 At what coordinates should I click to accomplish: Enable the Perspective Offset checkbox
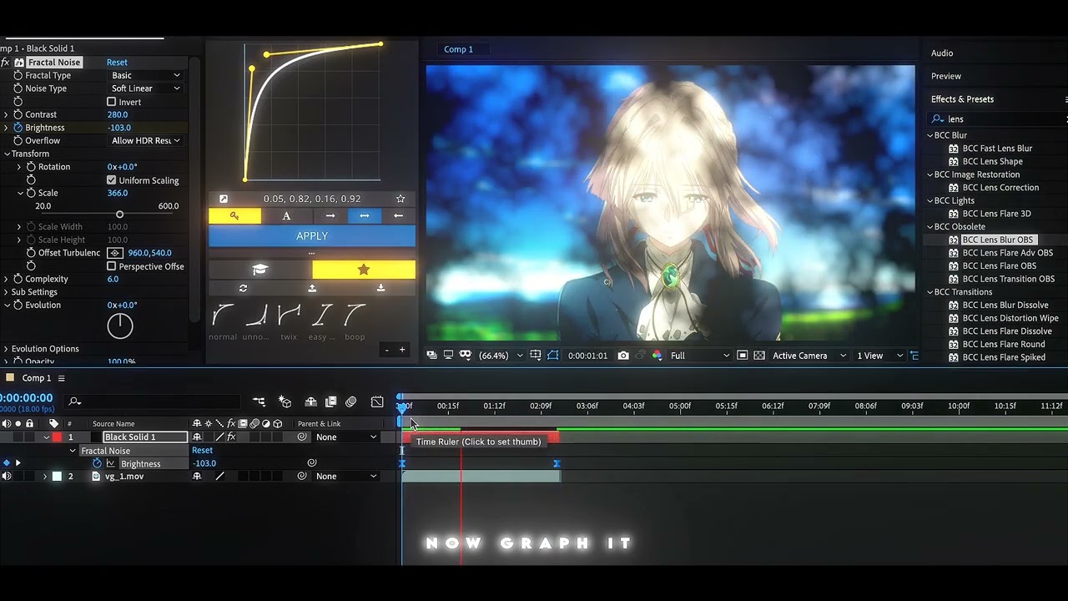coord(112,266)
